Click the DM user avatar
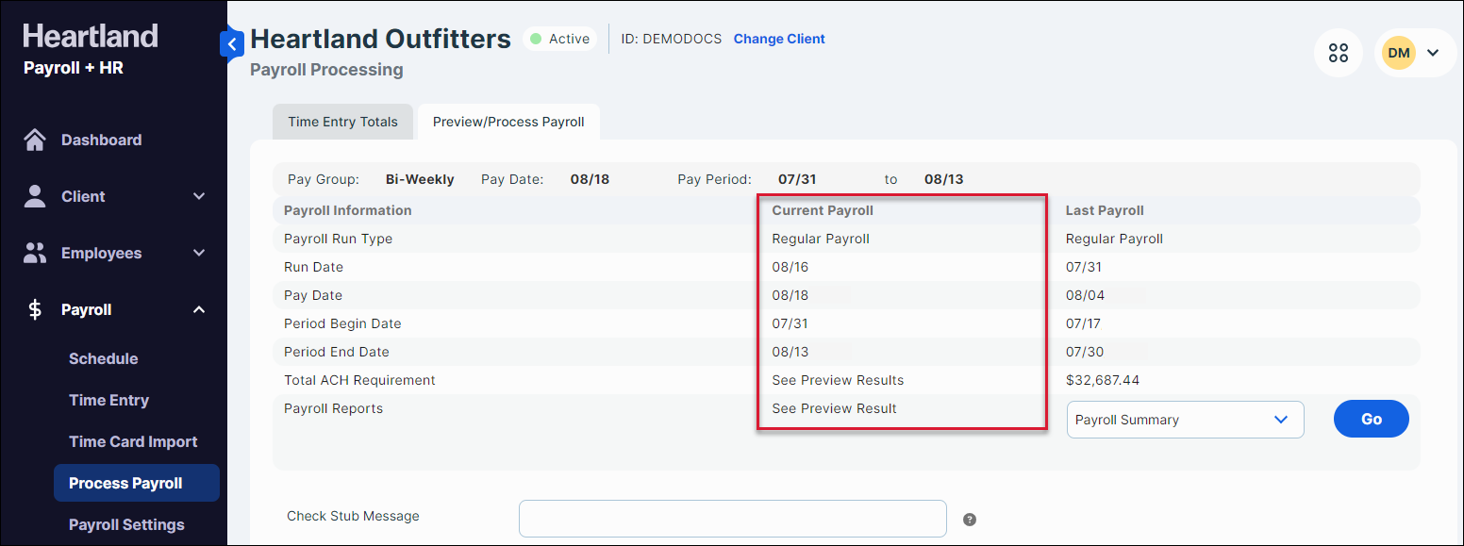The height and width of the screenshot is (546, 1464). tap(1399, 53)
